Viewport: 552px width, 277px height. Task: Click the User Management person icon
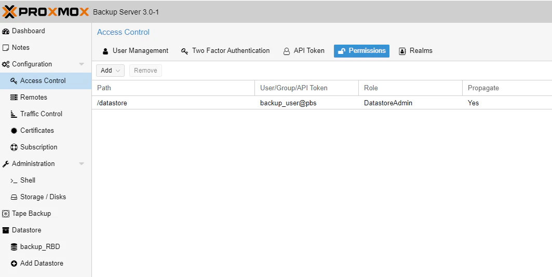click(x=105, y=51)
